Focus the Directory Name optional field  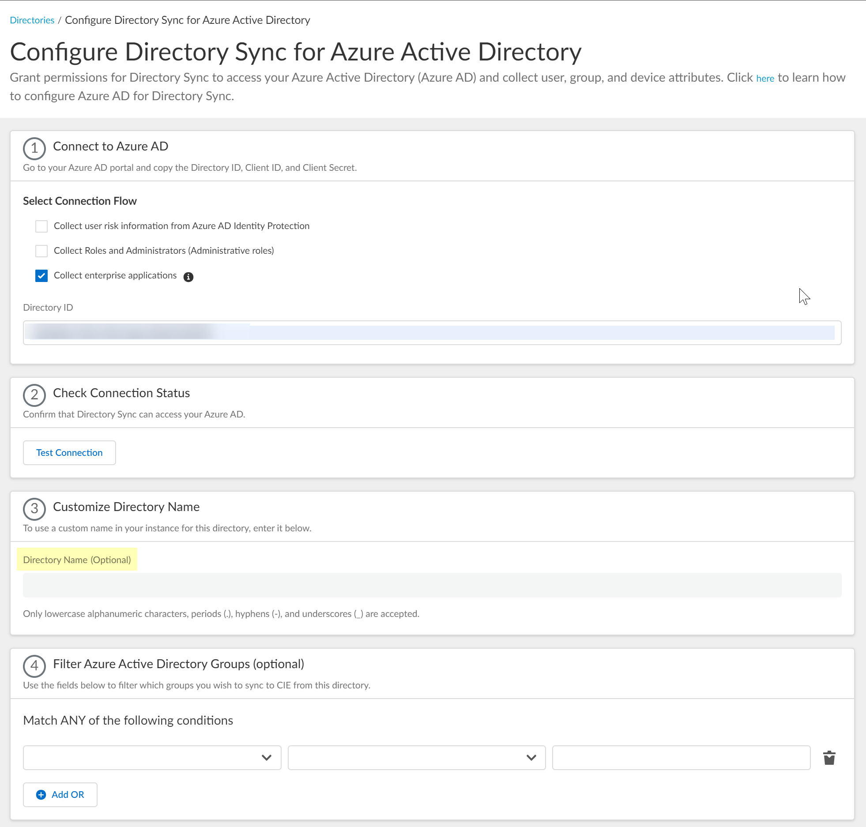(432, 585)
